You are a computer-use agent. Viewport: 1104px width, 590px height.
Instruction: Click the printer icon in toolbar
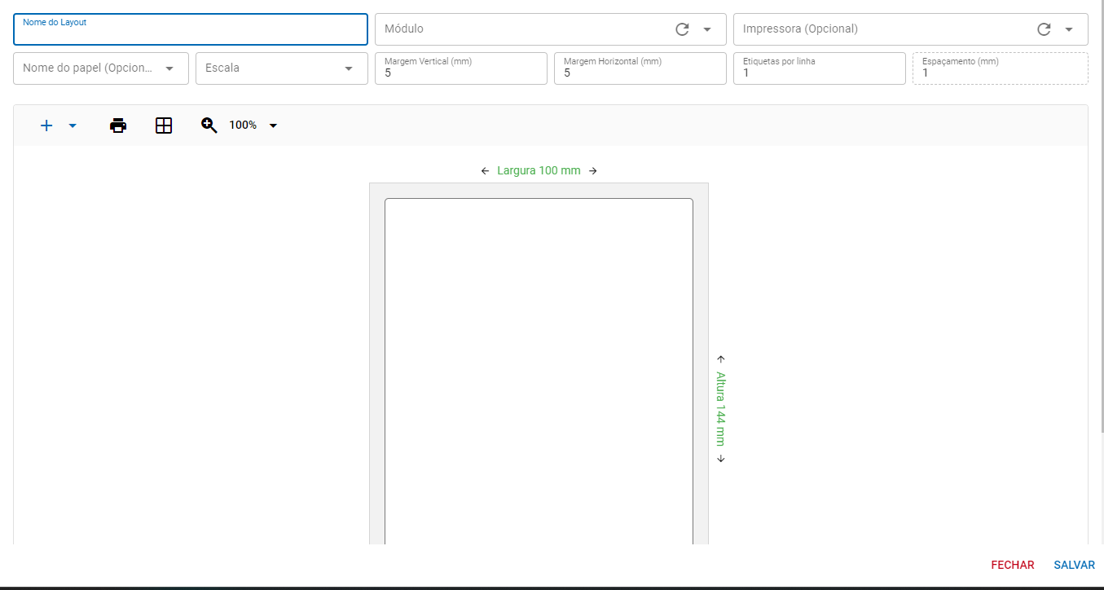point(118,125)
